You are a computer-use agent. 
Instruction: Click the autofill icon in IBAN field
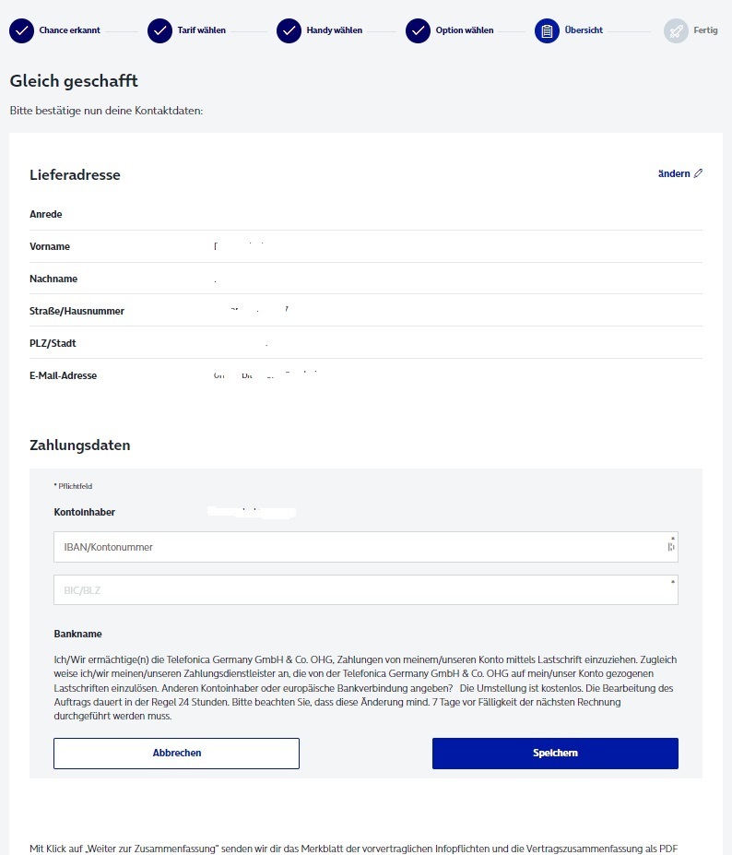point(671,546)
